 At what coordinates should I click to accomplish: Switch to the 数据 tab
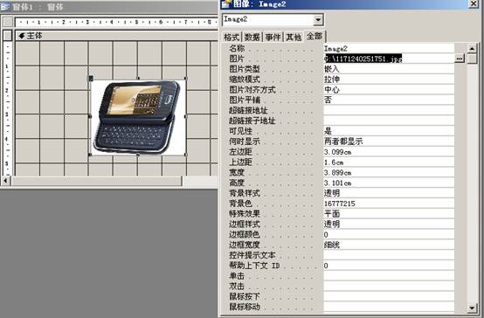click(252, 37)
